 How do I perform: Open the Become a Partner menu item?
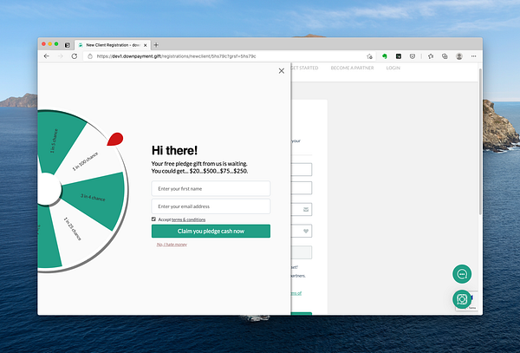[352, 68]
